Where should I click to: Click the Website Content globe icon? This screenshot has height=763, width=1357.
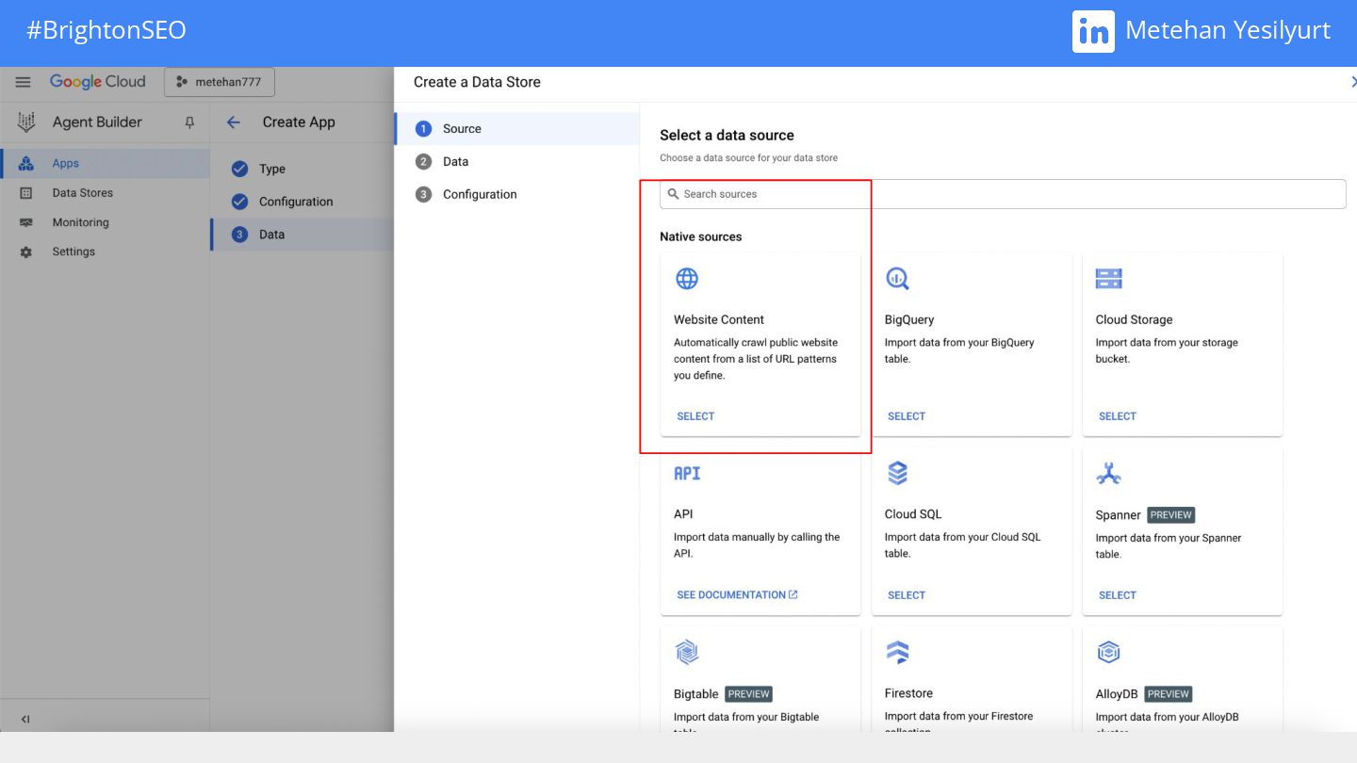click(x=687, y=279)
